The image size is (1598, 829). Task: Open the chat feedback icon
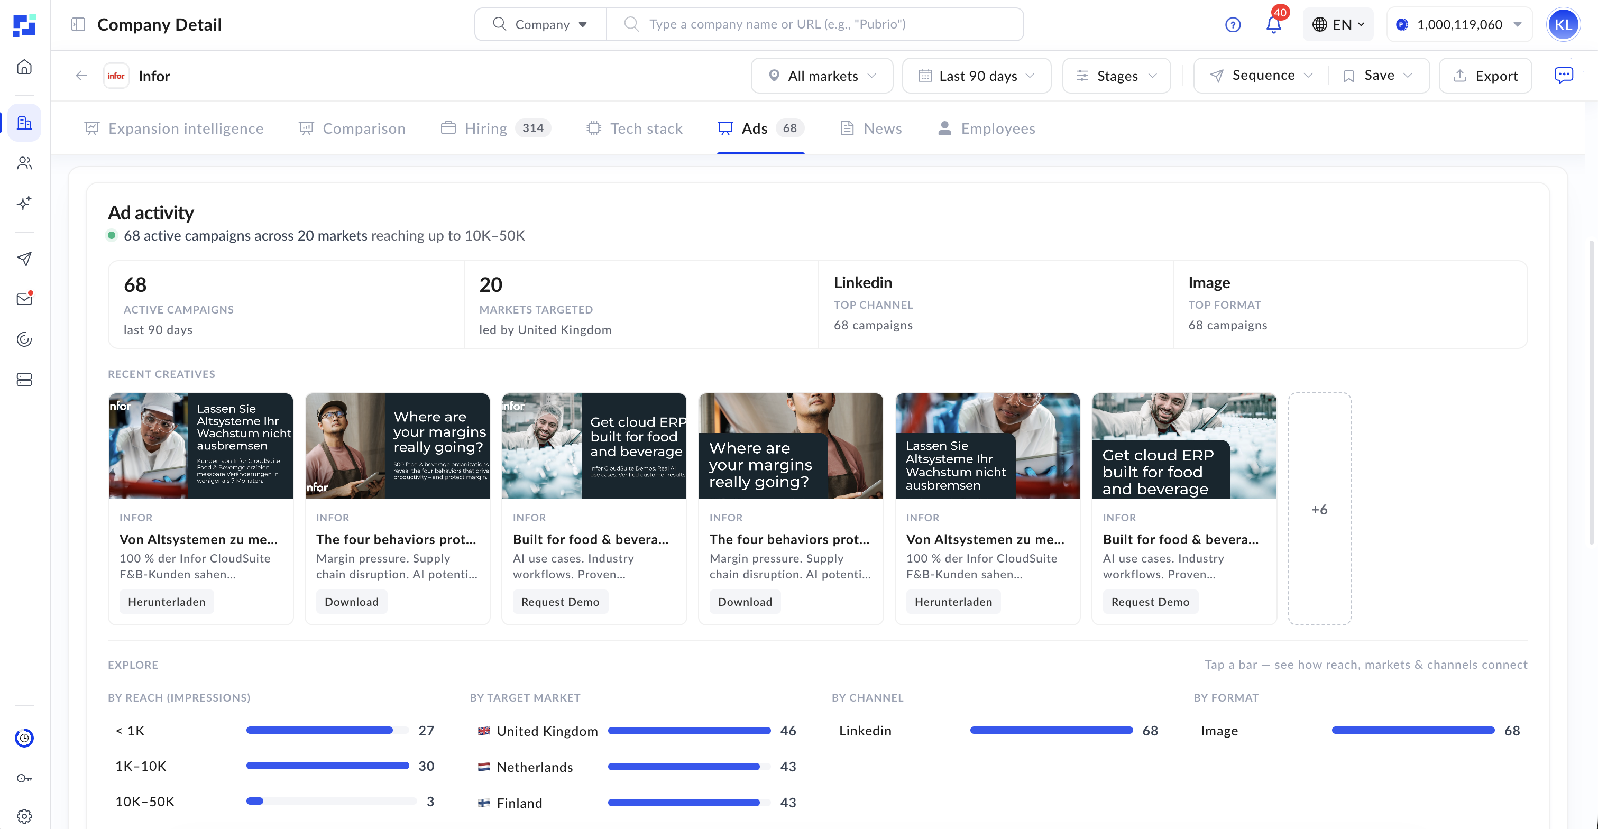pyautogui.click(x=1564, y=75)
